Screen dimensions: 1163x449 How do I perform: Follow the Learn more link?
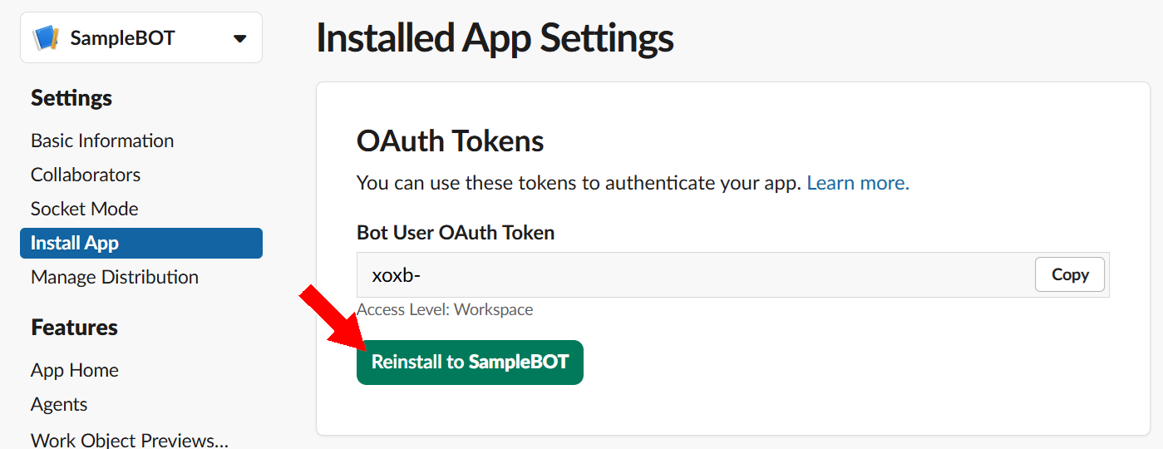pos(858,183)
